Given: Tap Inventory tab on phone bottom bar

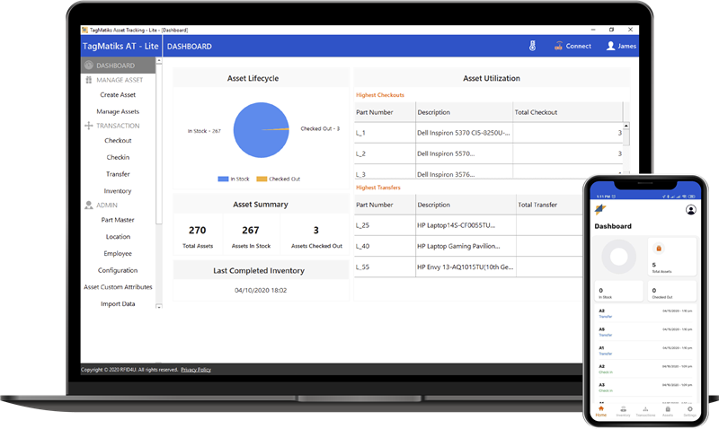Looking at the screenshot, I should [x=623, y=411].
